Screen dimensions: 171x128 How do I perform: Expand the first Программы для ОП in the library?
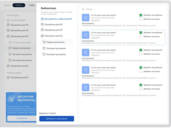point(42,24)
